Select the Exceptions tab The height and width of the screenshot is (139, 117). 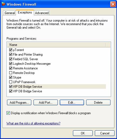[25, 12]
